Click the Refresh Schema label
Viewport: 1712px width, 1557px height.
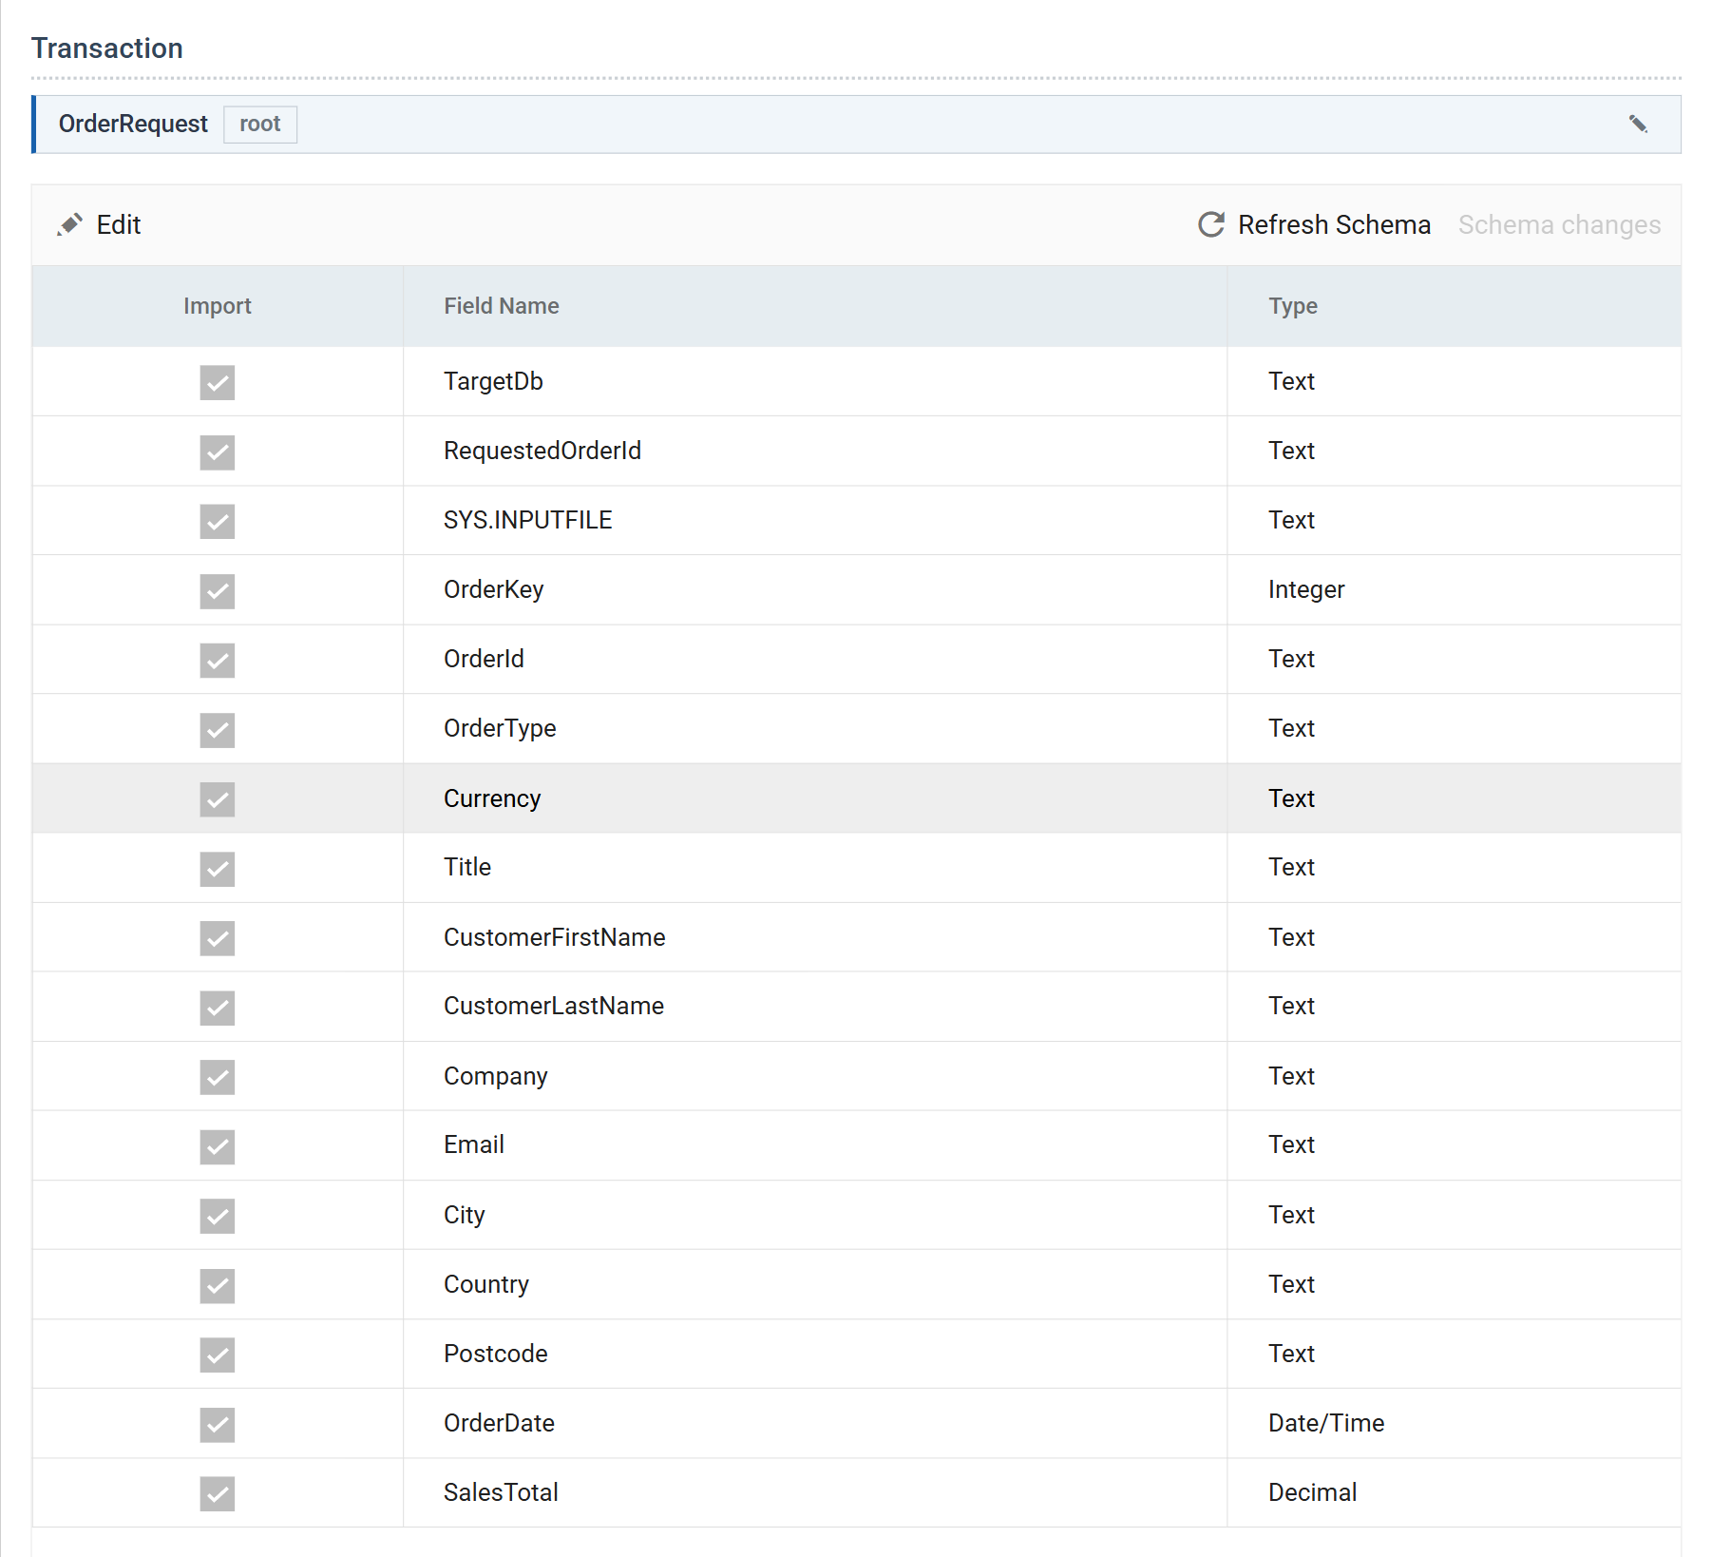[1334, 225]
